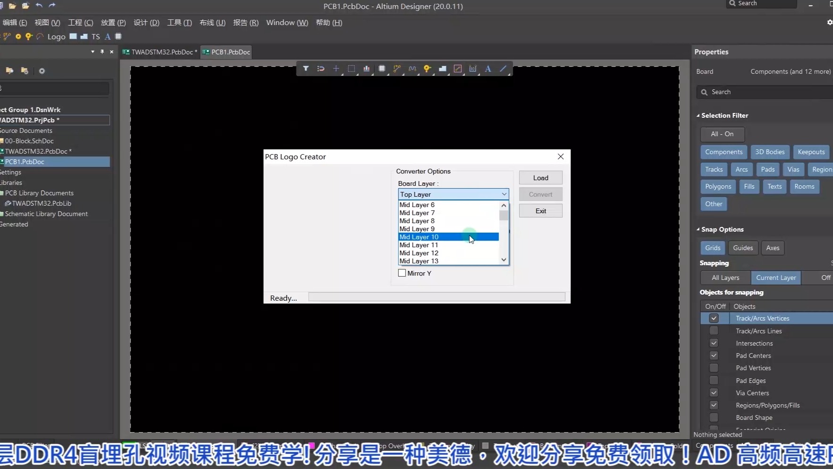Select the length tuning tool

(412, 69)
